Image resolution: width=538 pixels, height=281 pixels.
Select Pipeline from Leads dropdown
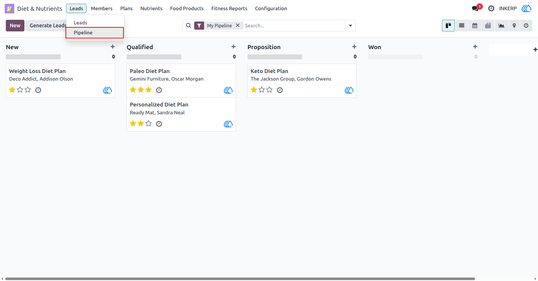[x=95, y=33]
